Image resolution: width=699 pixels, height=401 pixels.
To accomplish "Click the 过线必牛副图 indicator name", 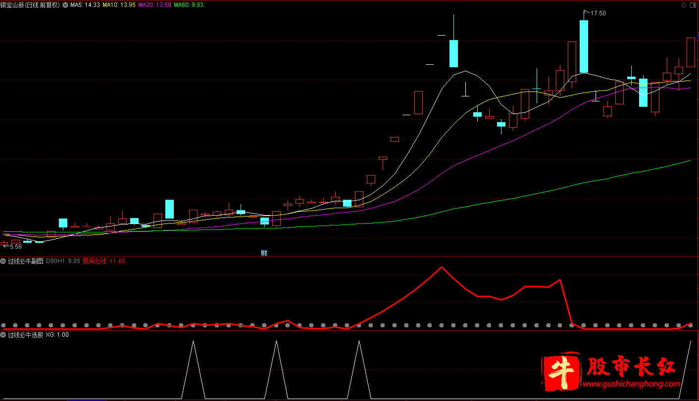I will [26, 261].
